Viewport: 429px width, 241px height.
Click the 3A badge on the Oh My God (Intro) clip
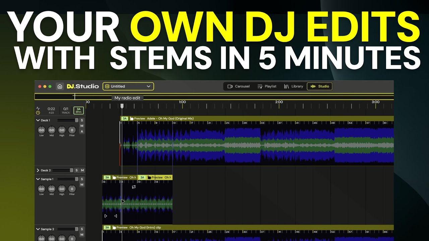click(x=107, y=227)
